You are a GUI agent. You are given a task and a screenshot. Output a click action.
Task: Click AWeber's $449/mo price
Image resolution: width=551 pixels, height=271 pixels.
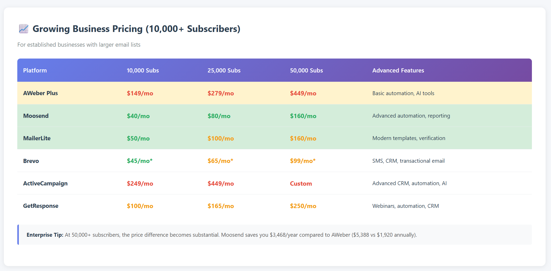coord(303,93)
